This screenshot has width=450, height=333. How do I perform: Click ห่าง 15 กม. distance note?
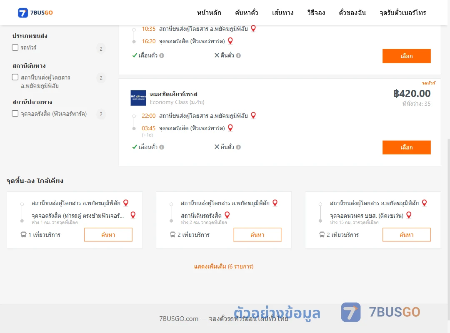click(x=354, y=222)
